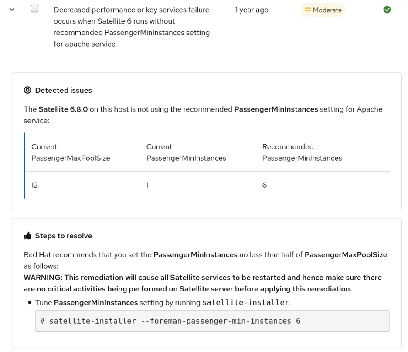
Task: Click the yellow risk bars inside Moderate badge
Action: (308, 10)
